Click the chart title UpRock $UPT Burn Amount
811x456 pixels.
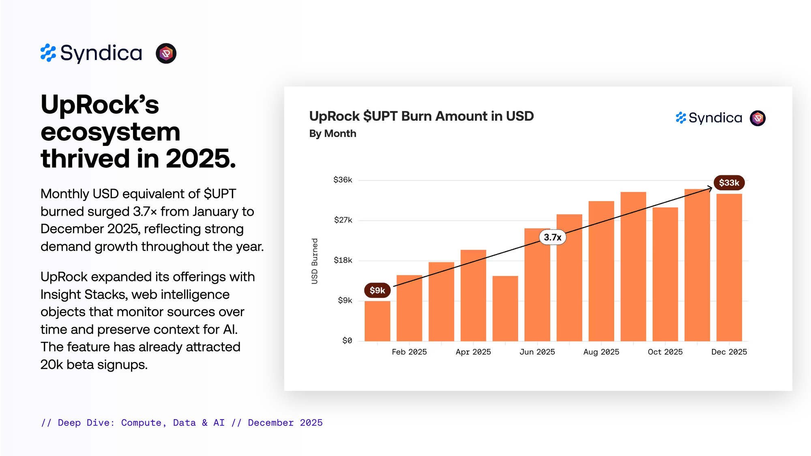(x=421, y=116)
